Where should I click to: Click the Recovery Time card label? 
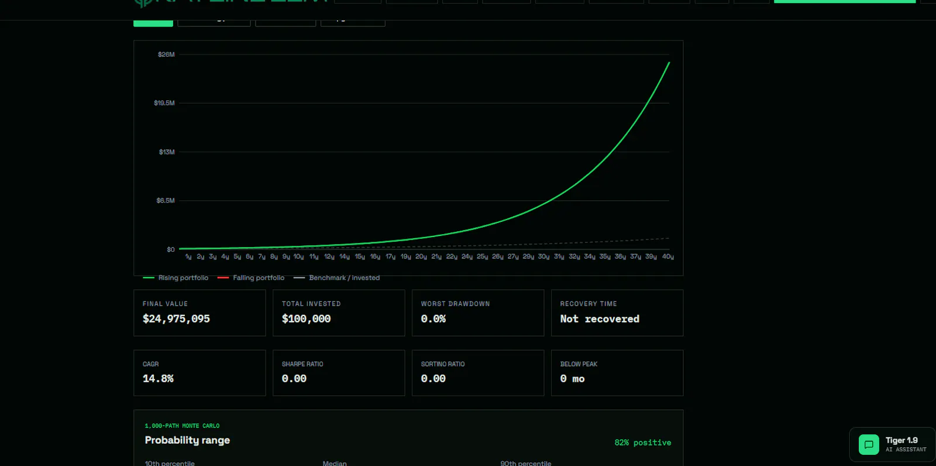589,304
